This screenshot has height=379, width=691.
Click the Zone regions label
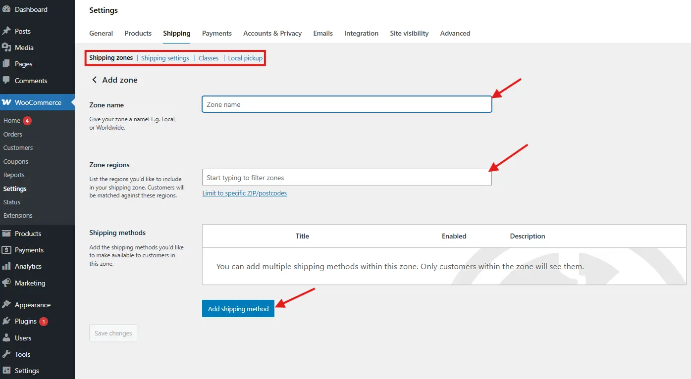pyautogui.click(x=109, y=165)
